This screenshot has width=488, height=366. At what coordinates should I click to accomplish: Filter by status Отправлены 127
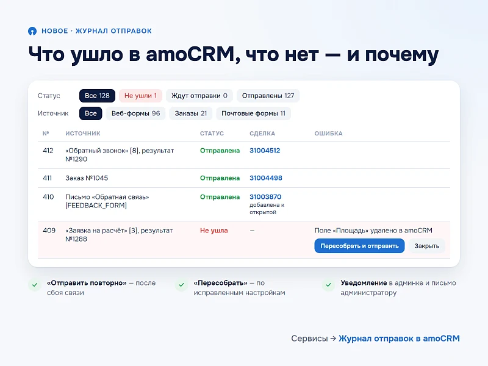click(268, 96)
